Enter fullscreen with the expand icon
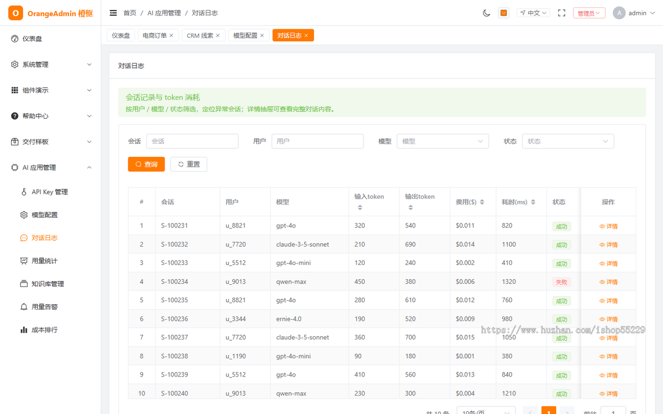Screen dimensions: 663x414 click(x=561, y=13)
